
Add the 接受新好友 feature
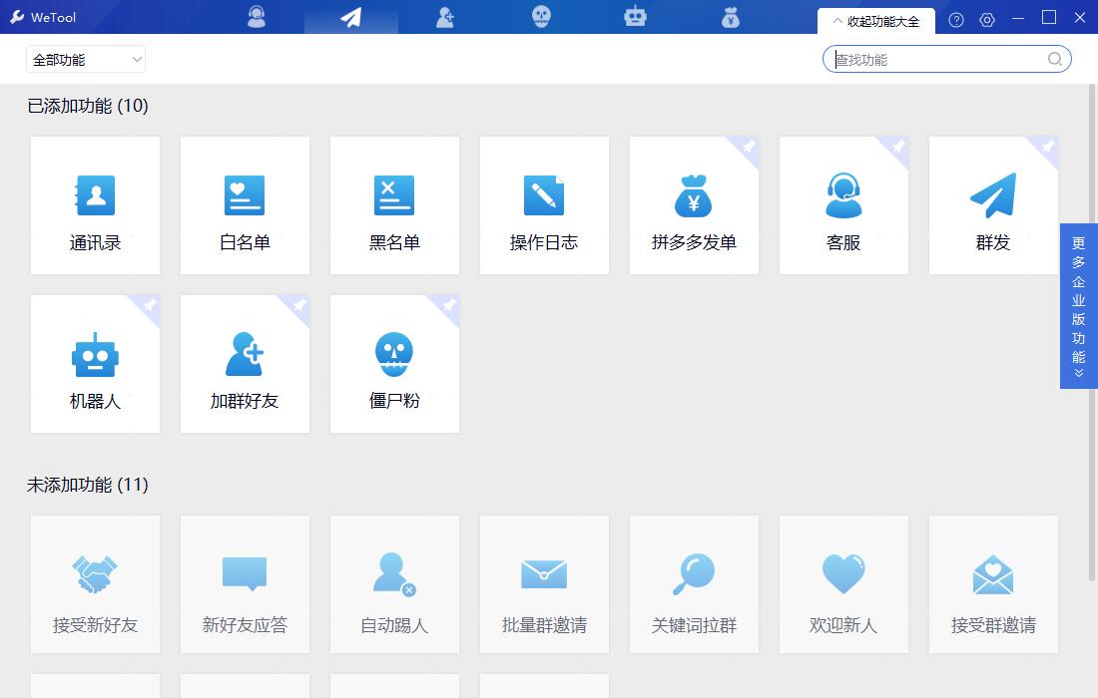(x=95, y=584)
